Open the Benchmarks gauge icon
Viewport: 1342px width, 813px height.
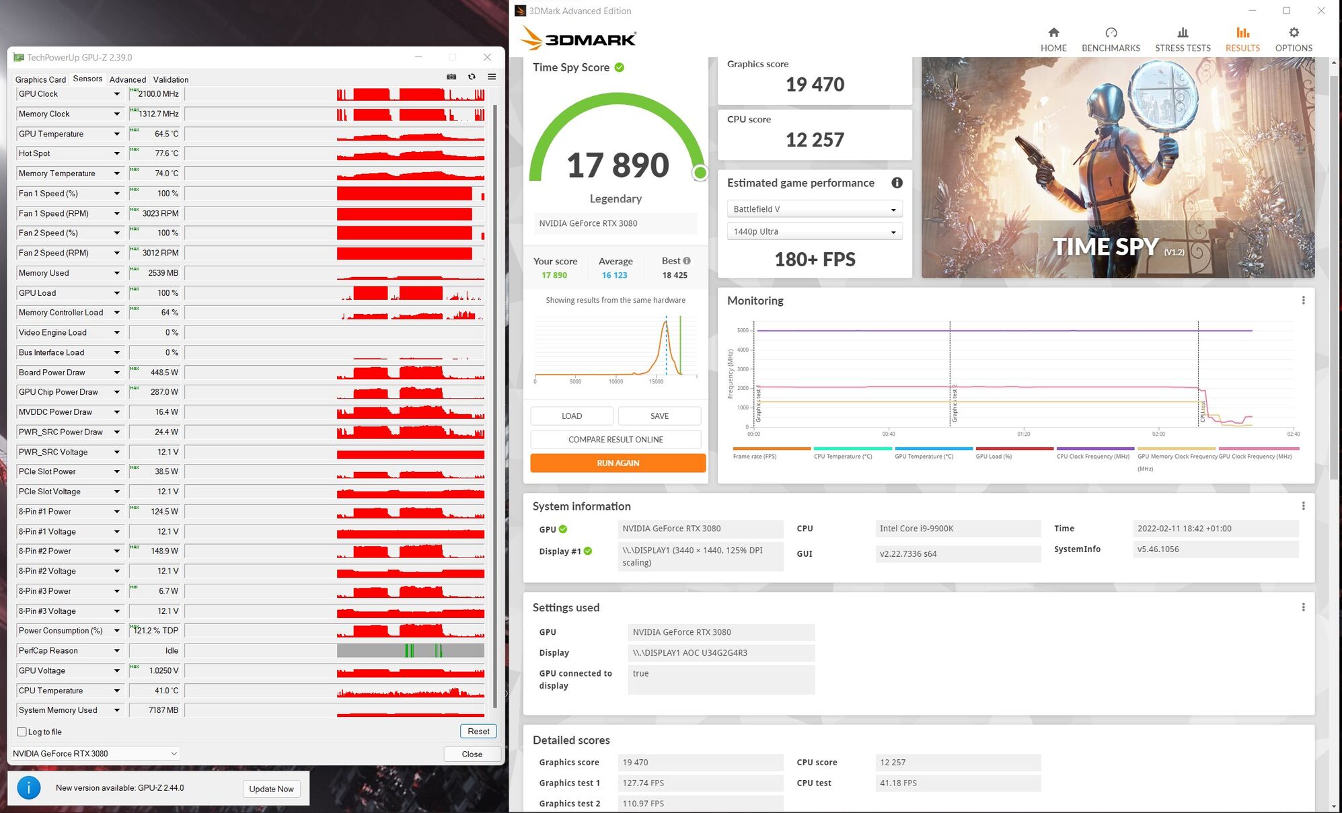1111,32
